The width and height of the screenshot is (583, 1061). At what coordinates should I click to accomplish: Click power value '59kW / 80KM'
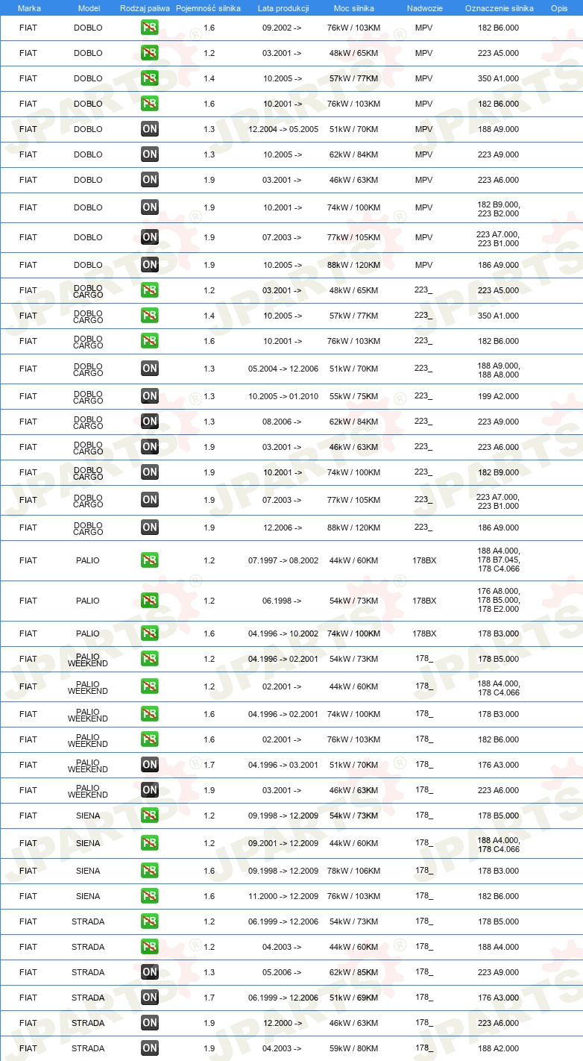click(353, 1048)
